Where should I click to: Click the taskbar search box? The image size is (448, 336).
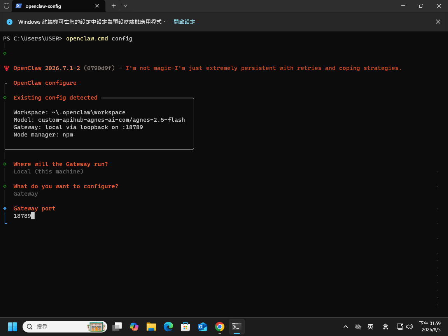tap(65, 327)
